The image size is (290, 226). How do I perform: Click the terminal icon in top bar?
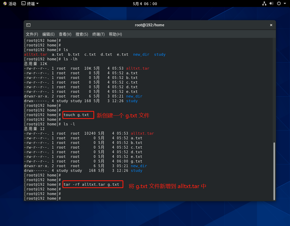pyautogui.click(x=23, y=4)
